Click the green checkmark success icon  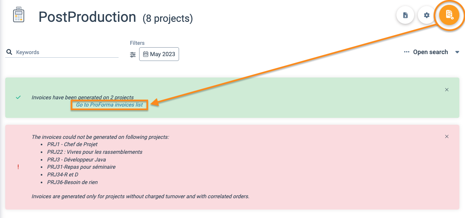coord(19,97)
